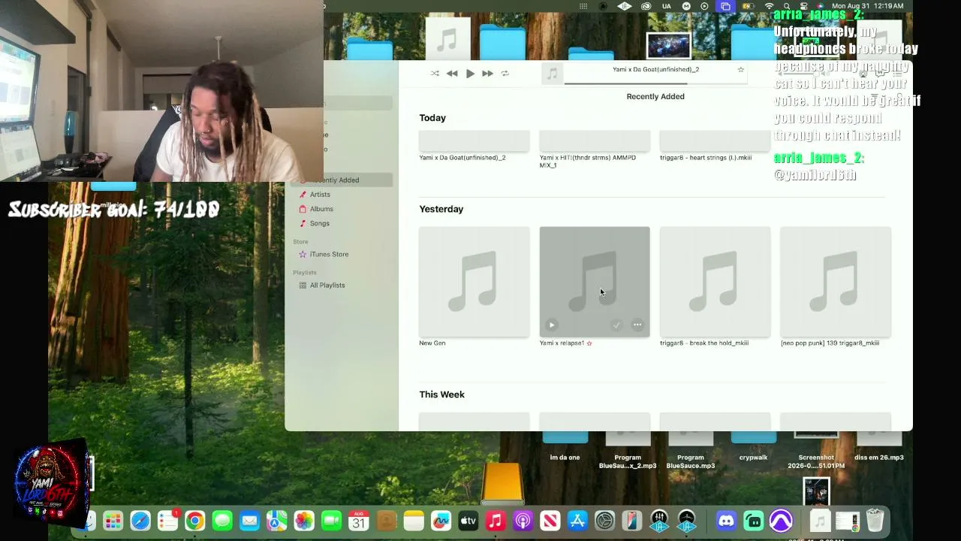Start playback with the Play button

(470, 74)
